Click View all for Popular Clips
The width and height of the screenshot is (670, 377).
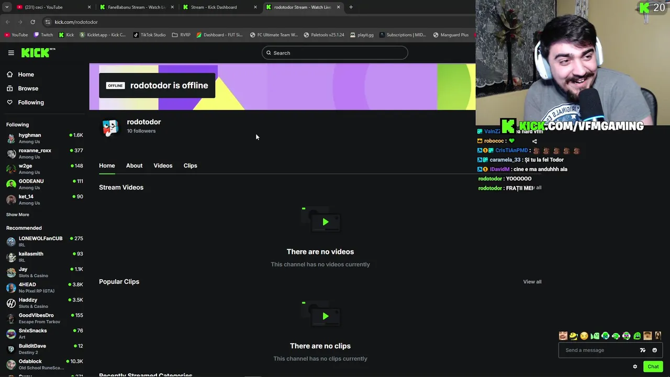coord(532,282)
